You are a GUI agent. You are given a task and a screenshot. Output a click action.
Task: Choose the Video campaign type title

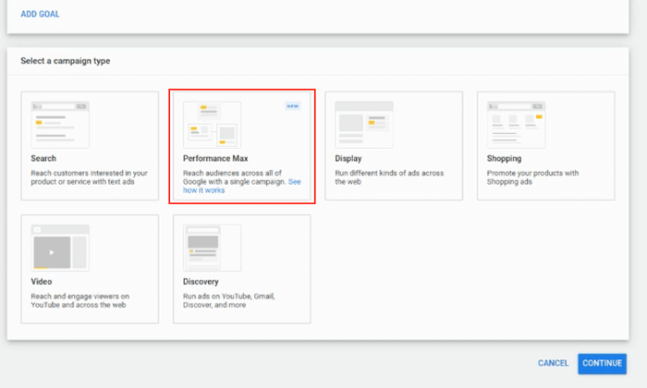pos(41,282)
